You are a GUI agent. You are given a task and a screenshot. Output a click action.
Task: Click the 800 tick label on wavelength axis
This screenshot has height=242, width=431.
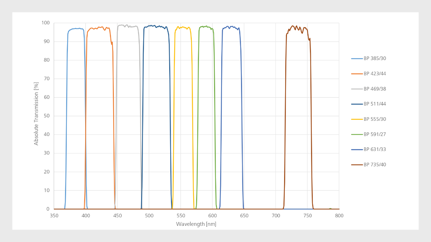click(339, 215)
